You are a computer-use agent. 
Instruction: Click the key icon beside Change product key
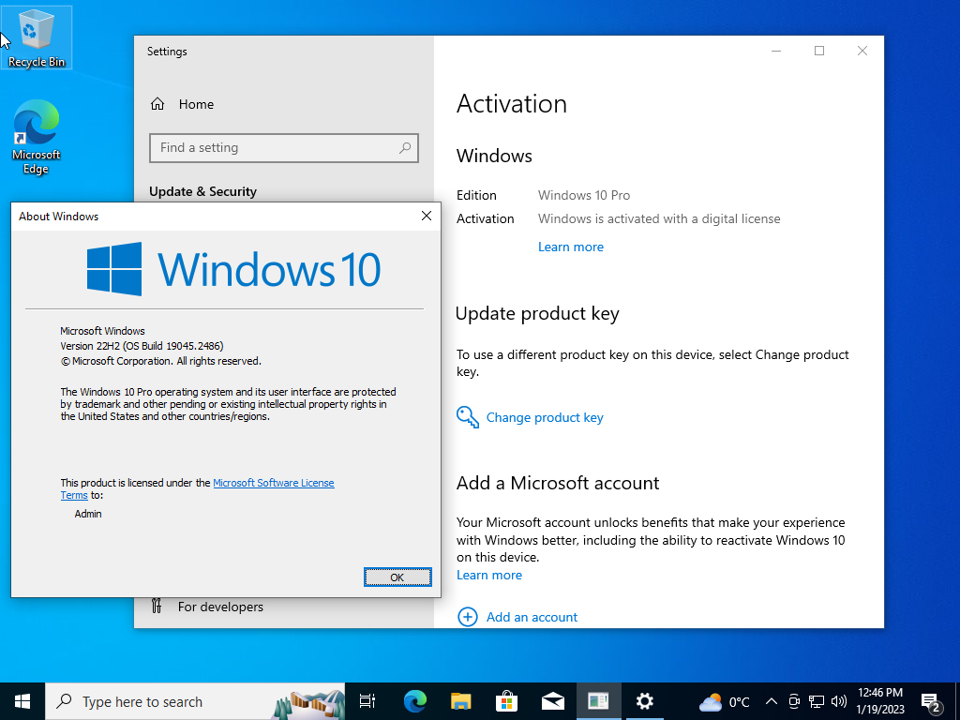click(468, 417)
